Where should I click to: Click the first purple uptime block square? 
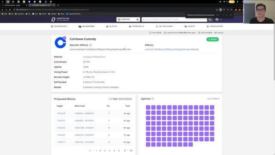[x=148, y=107]
